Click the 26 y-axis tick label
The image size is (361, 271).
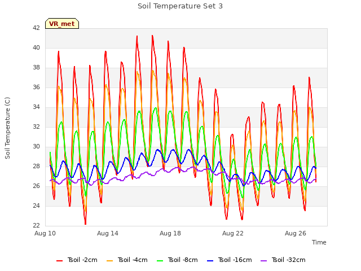pyautogui.click(x=36, y=186)
